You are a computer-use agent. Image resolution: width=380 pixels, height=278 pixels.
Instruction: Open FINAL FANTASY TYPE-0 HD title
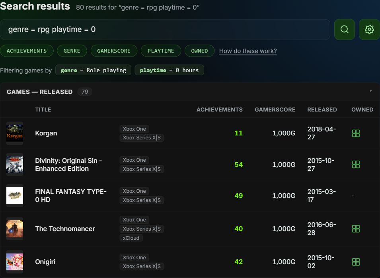coord(71,196)
